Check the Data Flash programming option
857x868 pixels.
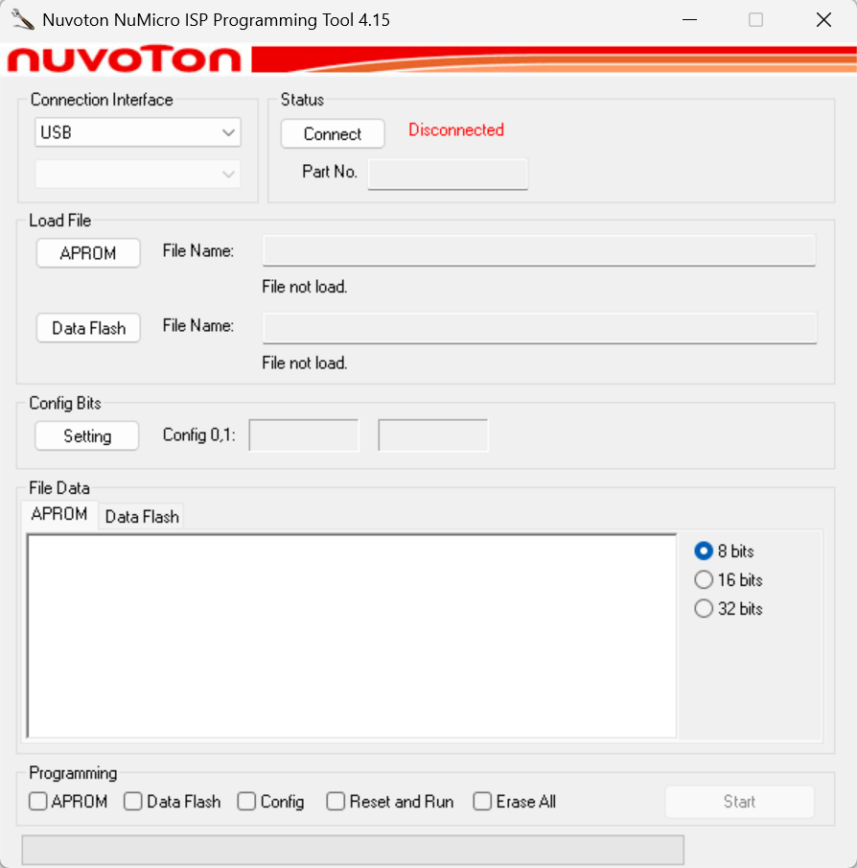132,801
